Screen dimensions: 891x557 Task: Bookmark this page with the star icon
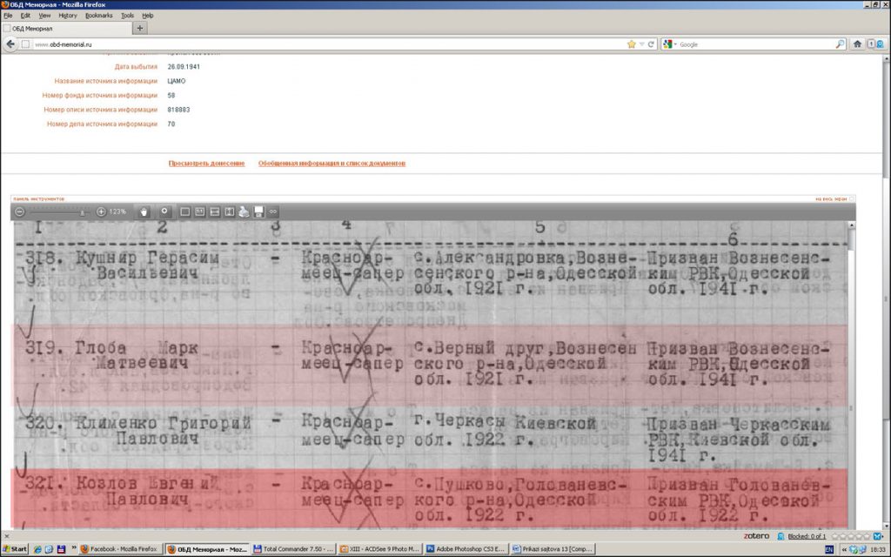[632, 44]
